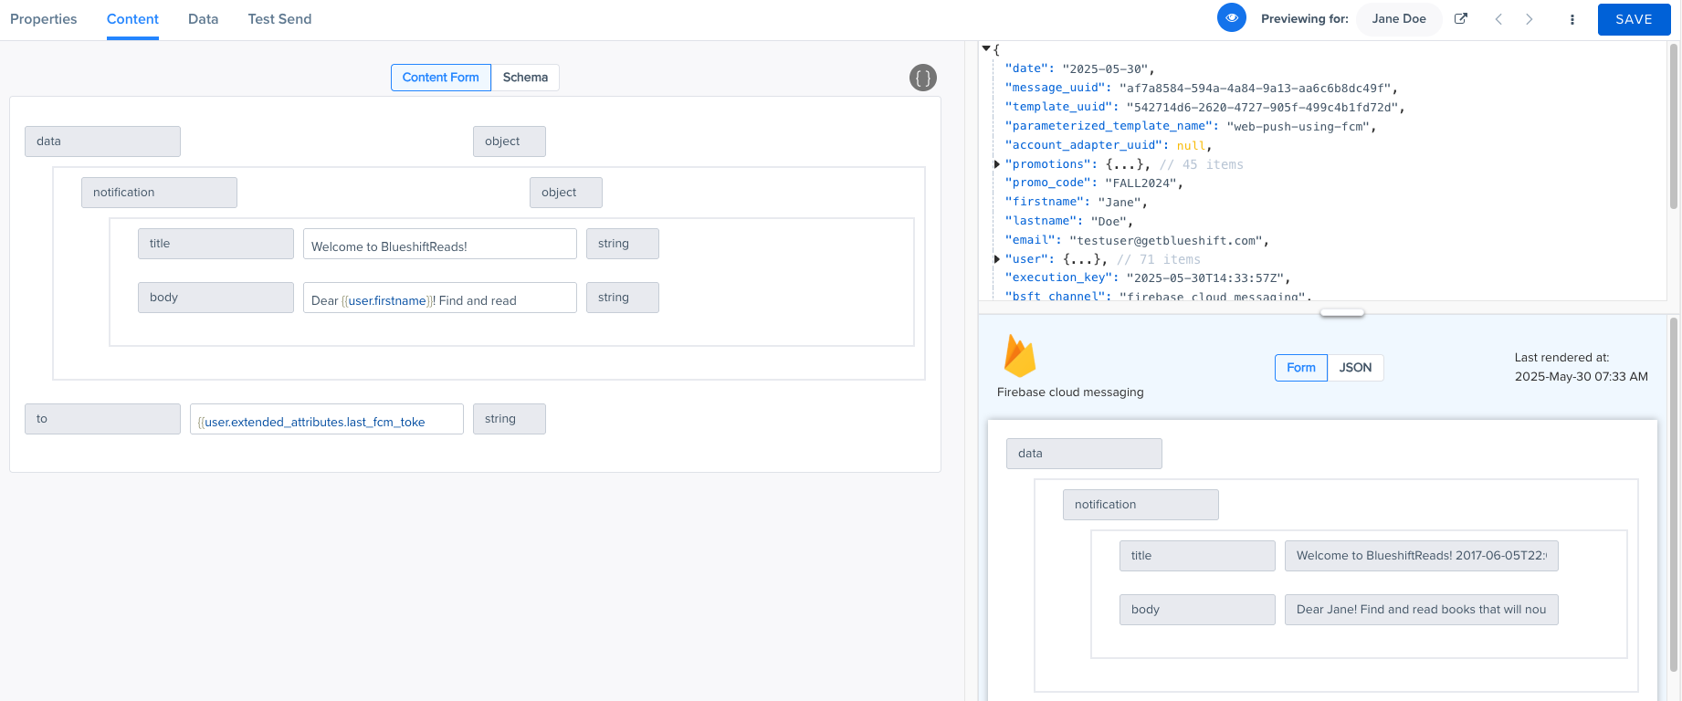Switch to the Properties tab
Image resolution: width=1682 pixels, height=701 pixels.
coord(44,19)
